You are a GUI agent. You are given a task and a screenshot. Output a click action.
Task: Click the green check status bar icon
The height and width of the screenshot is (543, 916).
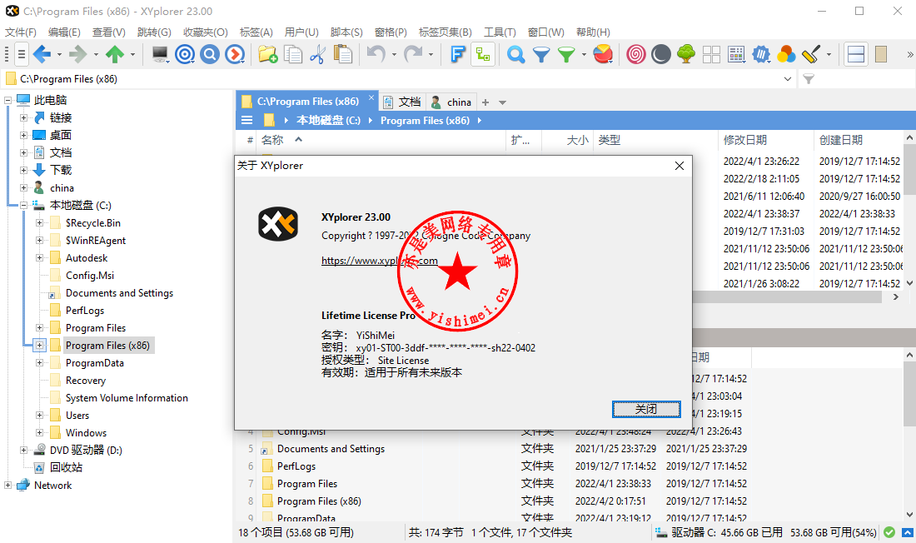889,532
